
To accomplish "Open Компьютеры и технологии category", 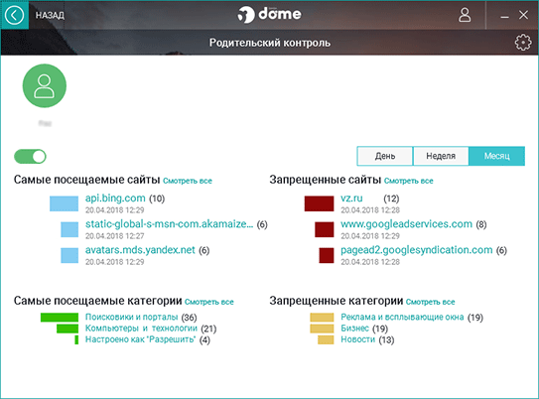I will [141, 329].
